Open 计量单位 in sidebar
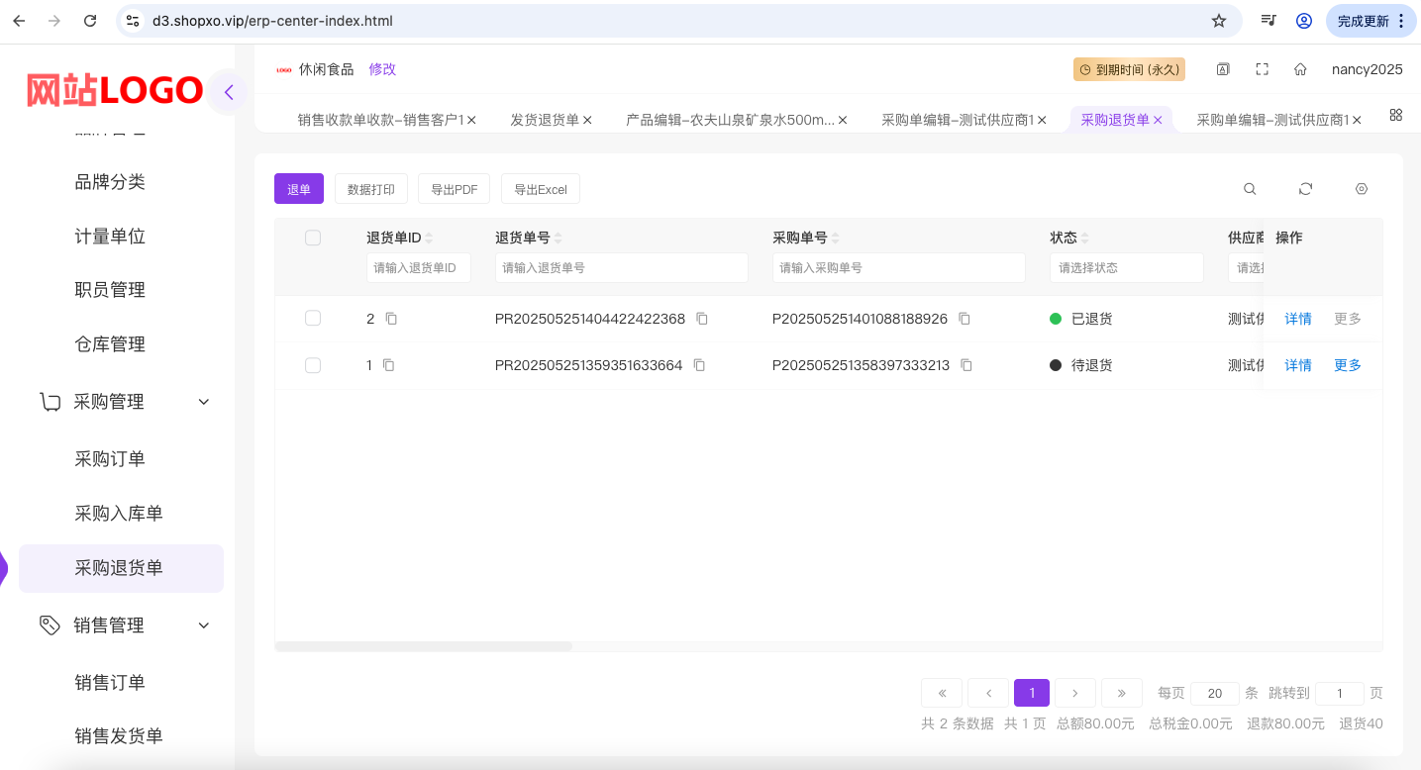Screen dimensions: 1421x770 tap(110, 237)
